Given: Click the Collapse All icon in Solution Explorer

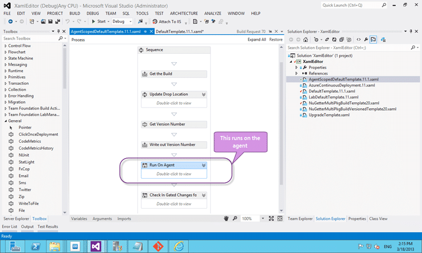Looking at the screenshot, I should point(341,40).
